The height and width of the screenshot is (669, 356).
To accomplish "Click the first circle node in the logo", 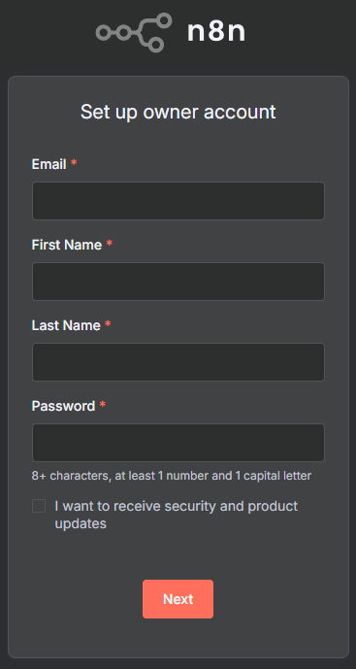I will click(x=104, y=33).
